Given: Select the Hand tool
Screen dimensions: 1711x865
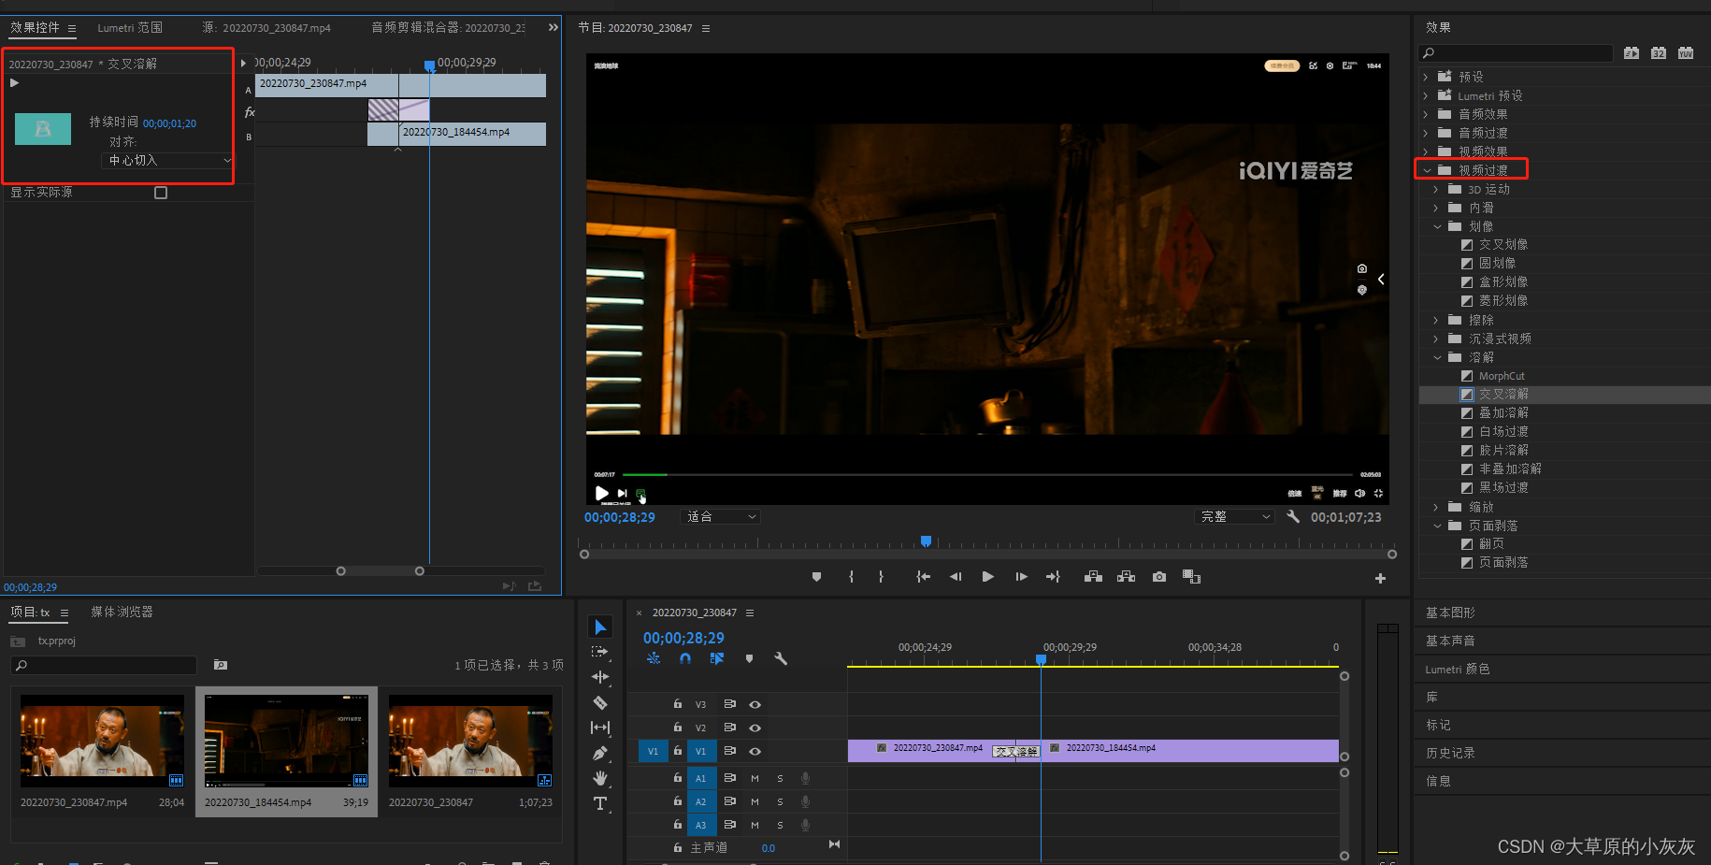Looking at the screenshot, I should (600, 778).
